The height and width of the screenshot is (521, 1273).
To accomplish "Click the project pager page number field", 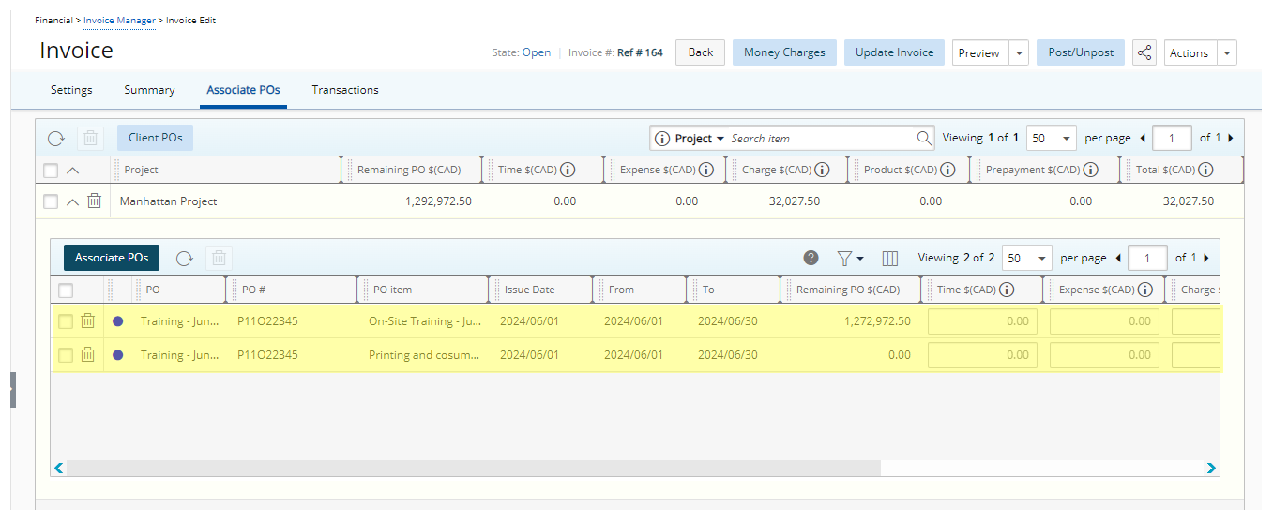I will 1172,138.
